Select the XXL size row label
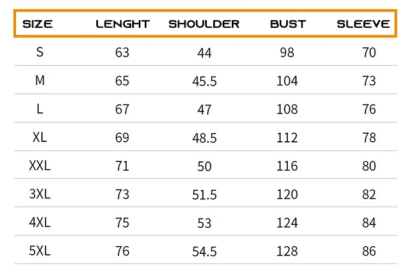The height and width of the screenshot is (275, 408). pos(40,166)
